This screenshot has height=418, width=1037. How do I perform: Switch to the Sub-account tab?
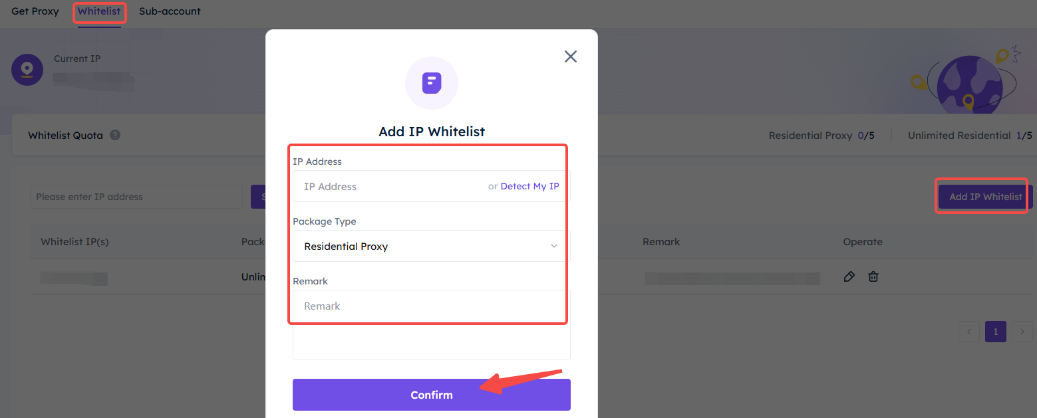(x=170, y=11)
